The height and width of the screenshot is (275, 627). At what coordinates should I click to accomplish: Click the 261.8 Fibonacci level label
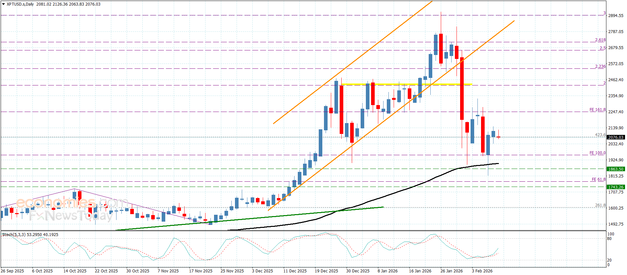coord(600,205)
